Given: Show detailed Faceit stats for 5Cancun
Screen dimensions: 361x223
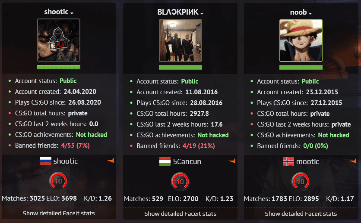Looking at the screenshot, I should (x=180, y=213).
